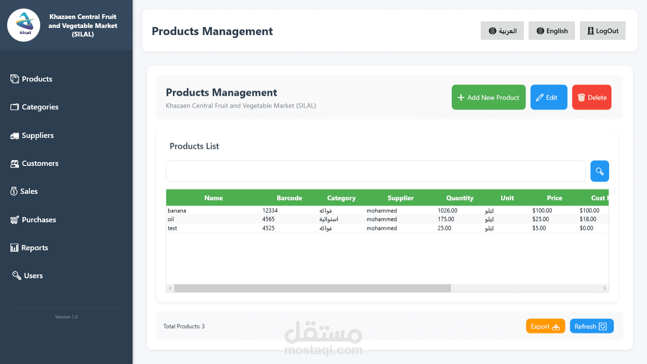Screen dimensions: 647x364
Task: Open the Reports label in sidebar
Action: [x=35, y=247]
